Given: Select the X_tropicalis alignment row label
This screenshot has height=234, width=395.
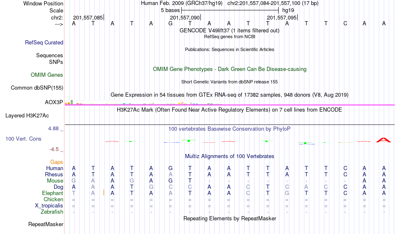Looking at the screenshot, I should click(x=49, y=206).
